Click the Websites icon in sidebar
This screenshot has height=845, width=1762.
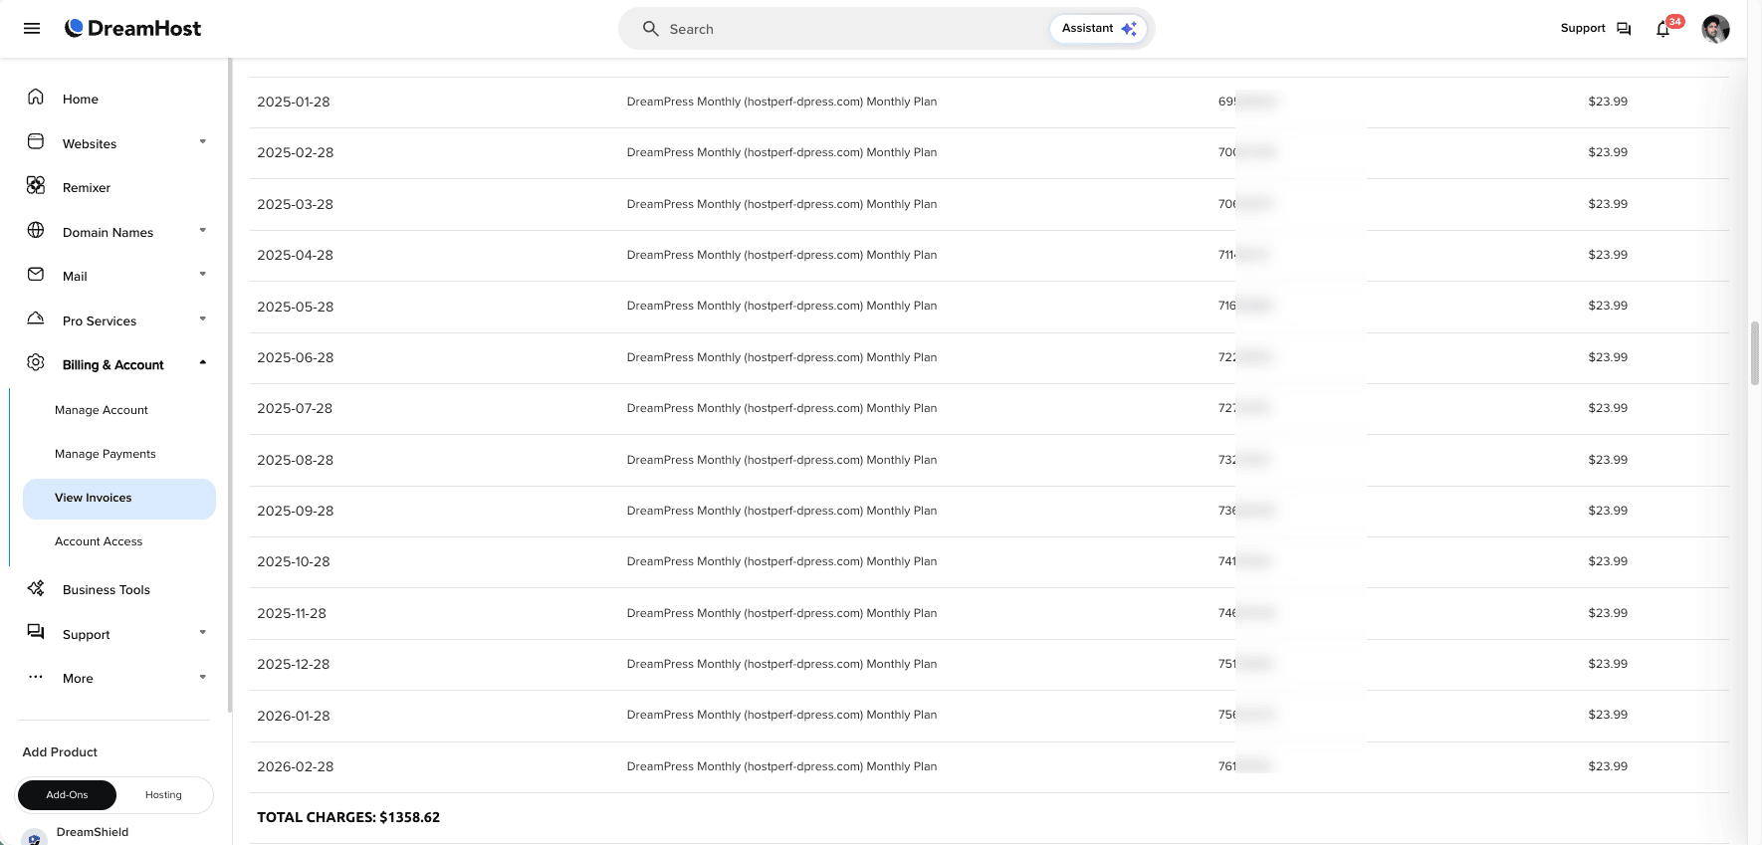click(36, 142)
